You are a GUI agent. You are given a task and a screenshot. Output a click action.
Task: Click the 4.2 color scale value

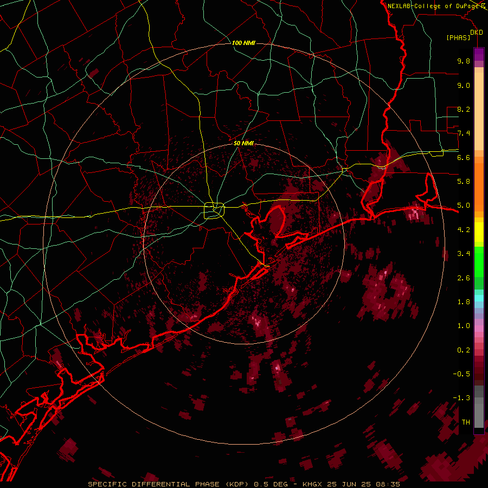point(464,229)
